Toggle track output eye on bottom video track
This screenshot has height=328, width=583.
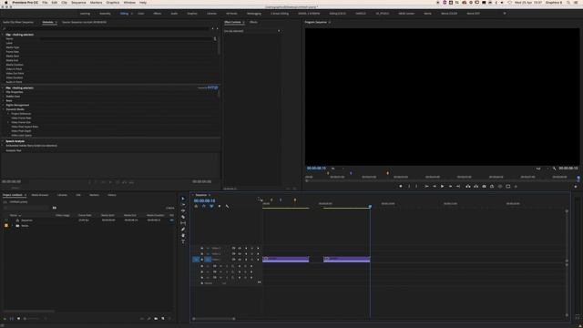[240, 260]
